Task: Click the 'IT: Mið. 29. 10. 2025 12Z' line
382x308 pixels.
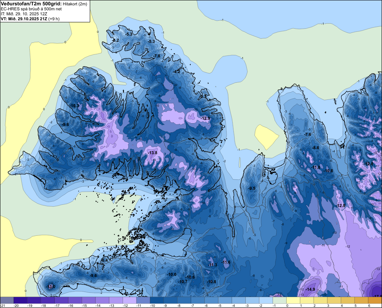Action: 24,14
